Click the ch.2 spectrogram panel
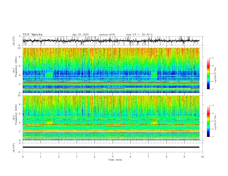 coord(111,118)
